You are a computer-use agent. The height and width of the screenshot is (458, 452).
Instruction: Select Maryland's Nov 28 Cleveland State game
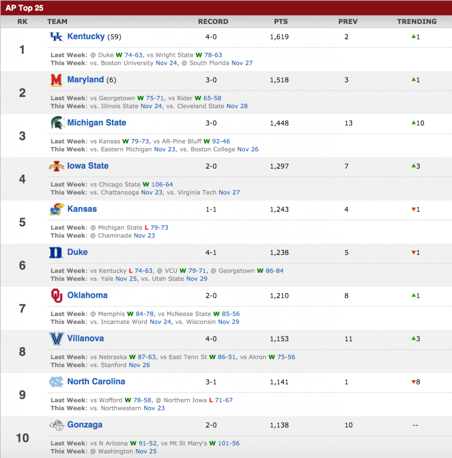click(x=237, y=106)
